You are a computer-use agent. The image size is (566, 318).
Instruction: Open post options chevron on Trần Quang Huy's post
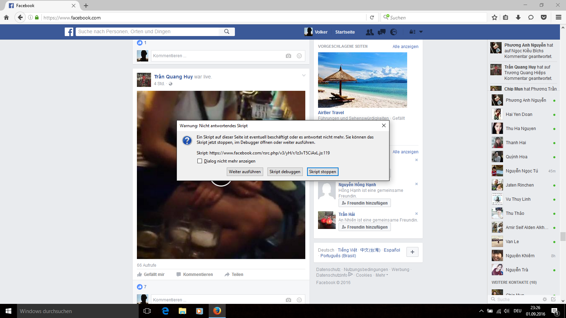(304, 76)
